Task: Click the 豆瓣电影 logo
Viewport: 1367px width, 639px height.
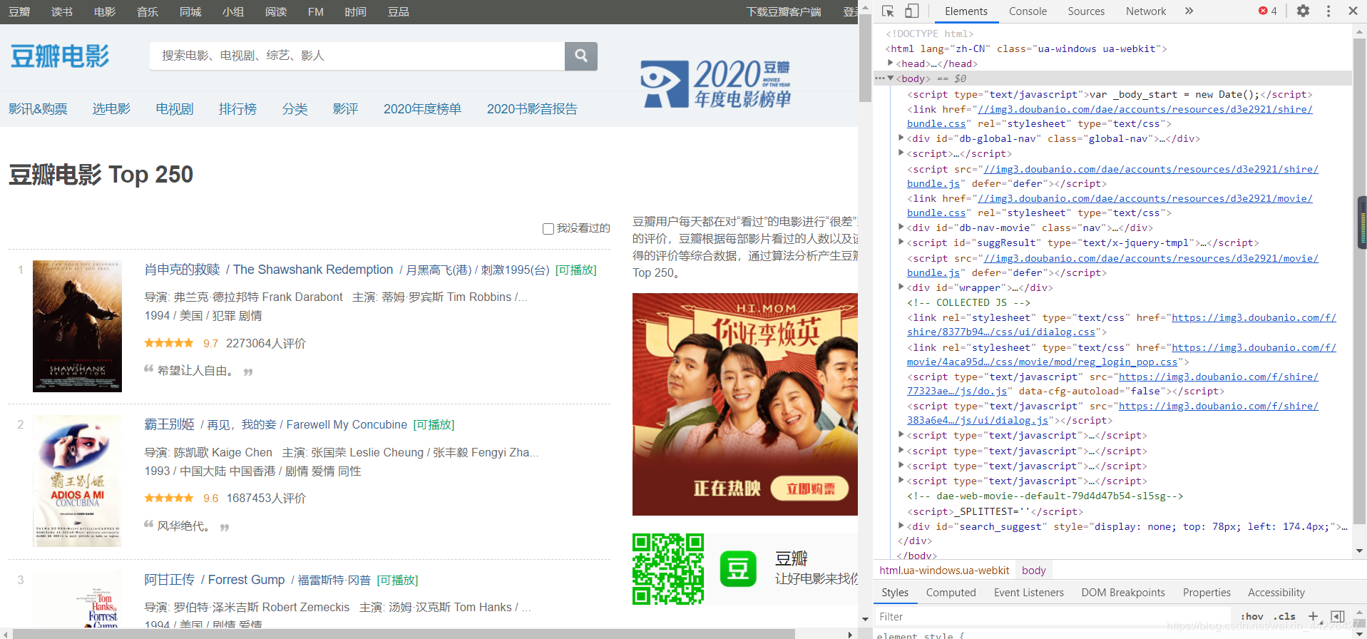Action: pyautogui.click(x=60, y=56)
